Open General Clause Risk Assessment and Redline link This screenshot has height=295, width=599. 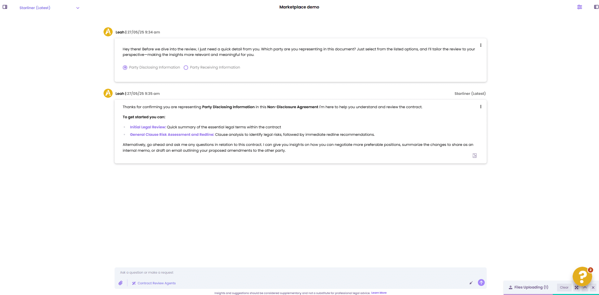click(172, 135)
